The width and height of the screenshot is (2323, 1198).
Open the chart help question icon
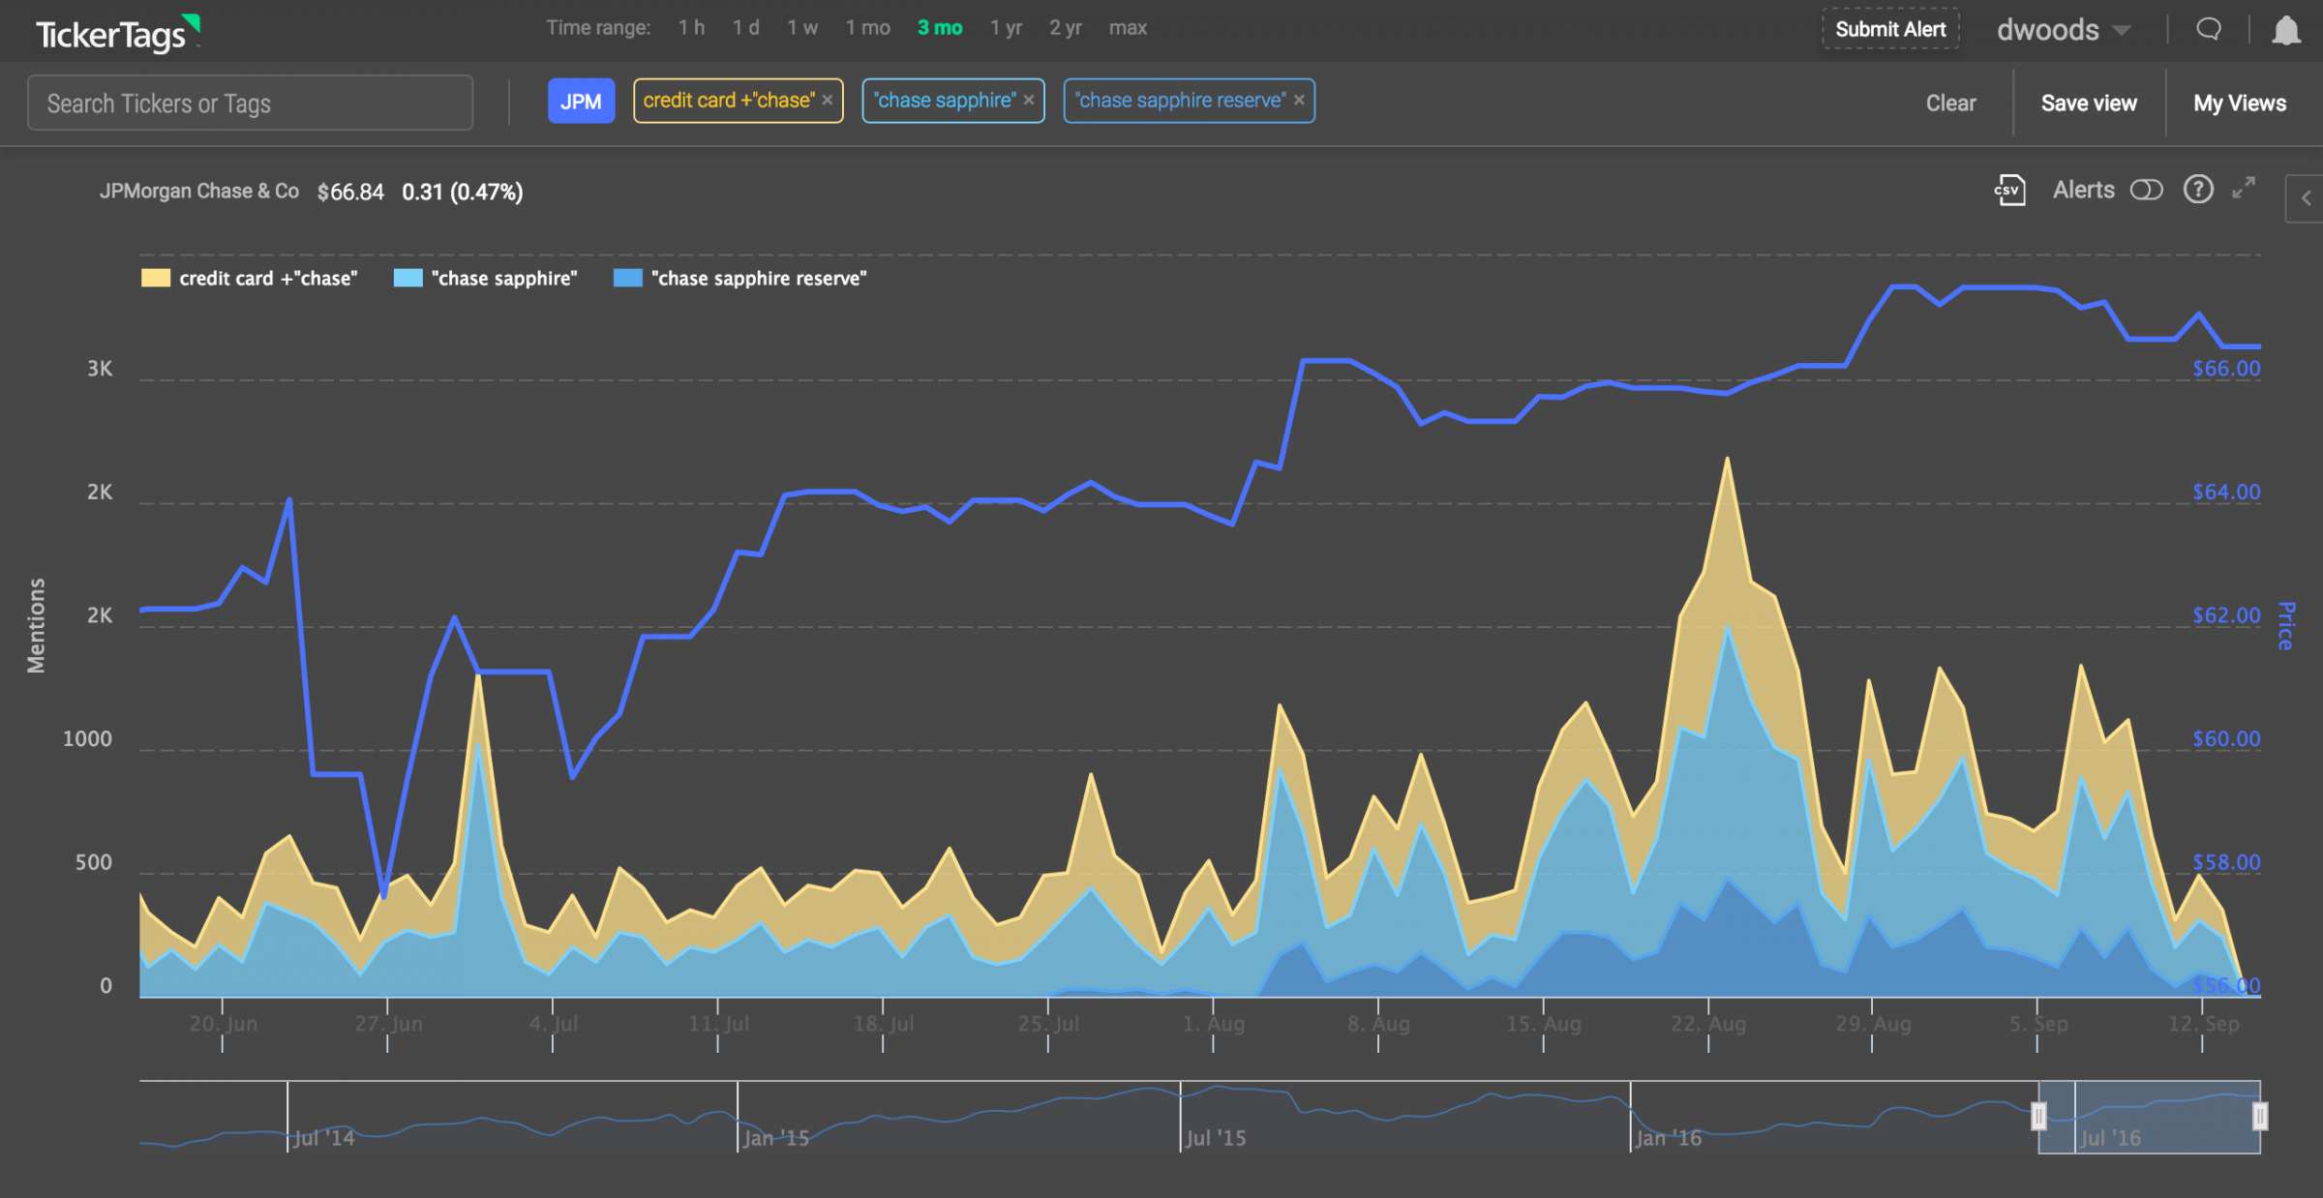(x=2198, y=189)
